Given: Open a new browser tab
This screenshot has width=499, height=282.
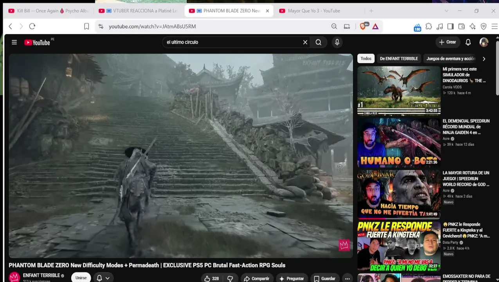Looking at the screenshot, I should coord(371,11).
